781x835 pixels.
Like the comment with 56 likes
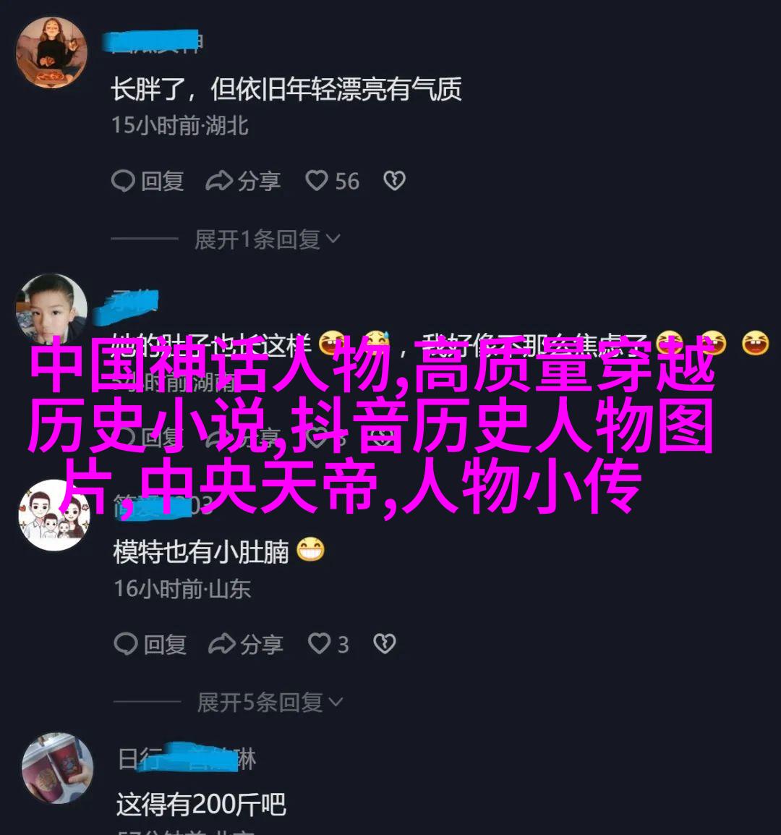pos(332,181)
